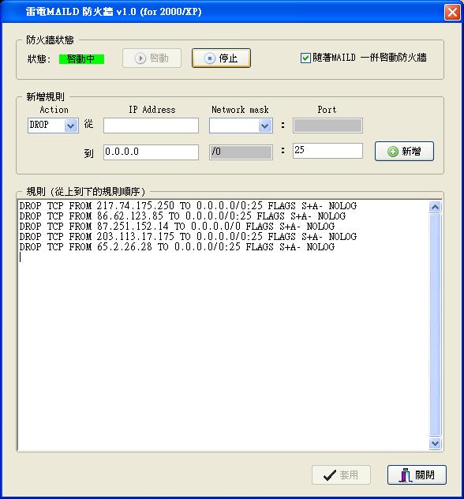Screen dimensions: 464x499
Task: Click the checkmark icon on 套用 button
Action: point(330,475)
